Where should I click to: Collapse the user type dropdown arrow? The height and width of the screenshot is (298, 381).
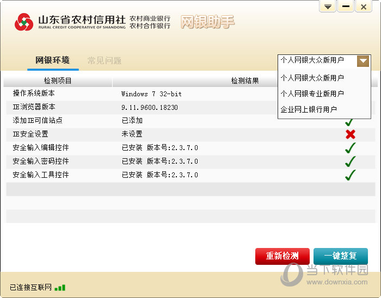pos(363,61)
